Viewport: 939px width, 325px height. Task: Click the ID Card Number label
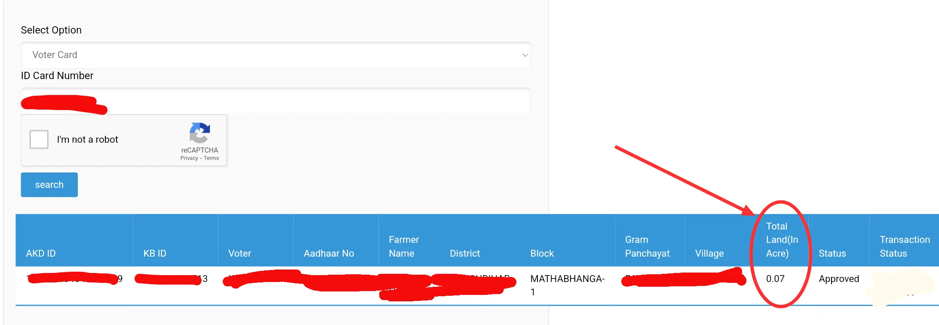click(57, 76)
